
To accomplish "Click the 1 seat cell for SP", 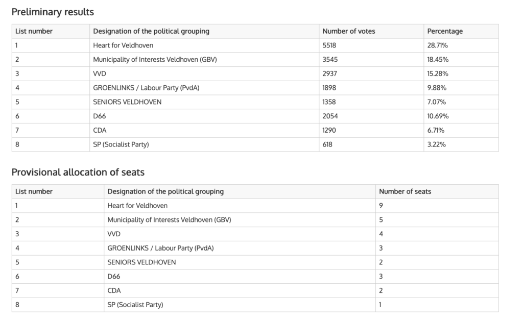I will point(381,305).
